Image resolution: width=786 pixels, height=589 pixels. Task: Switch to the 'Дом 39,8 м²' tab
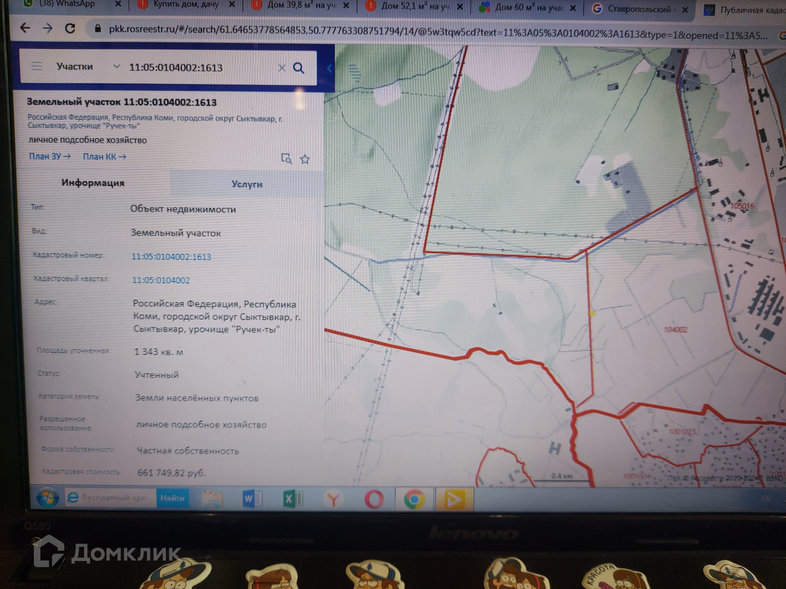[301, 5]
